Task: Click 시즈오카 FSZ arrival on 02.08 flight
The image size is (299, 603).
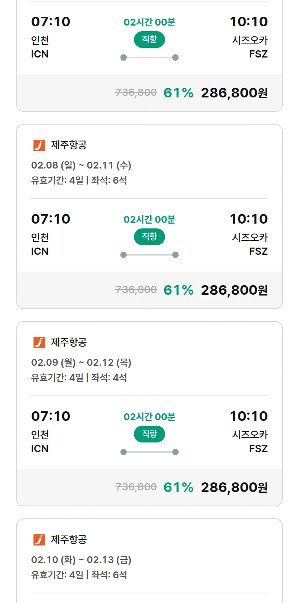Action: pos(250,244)
